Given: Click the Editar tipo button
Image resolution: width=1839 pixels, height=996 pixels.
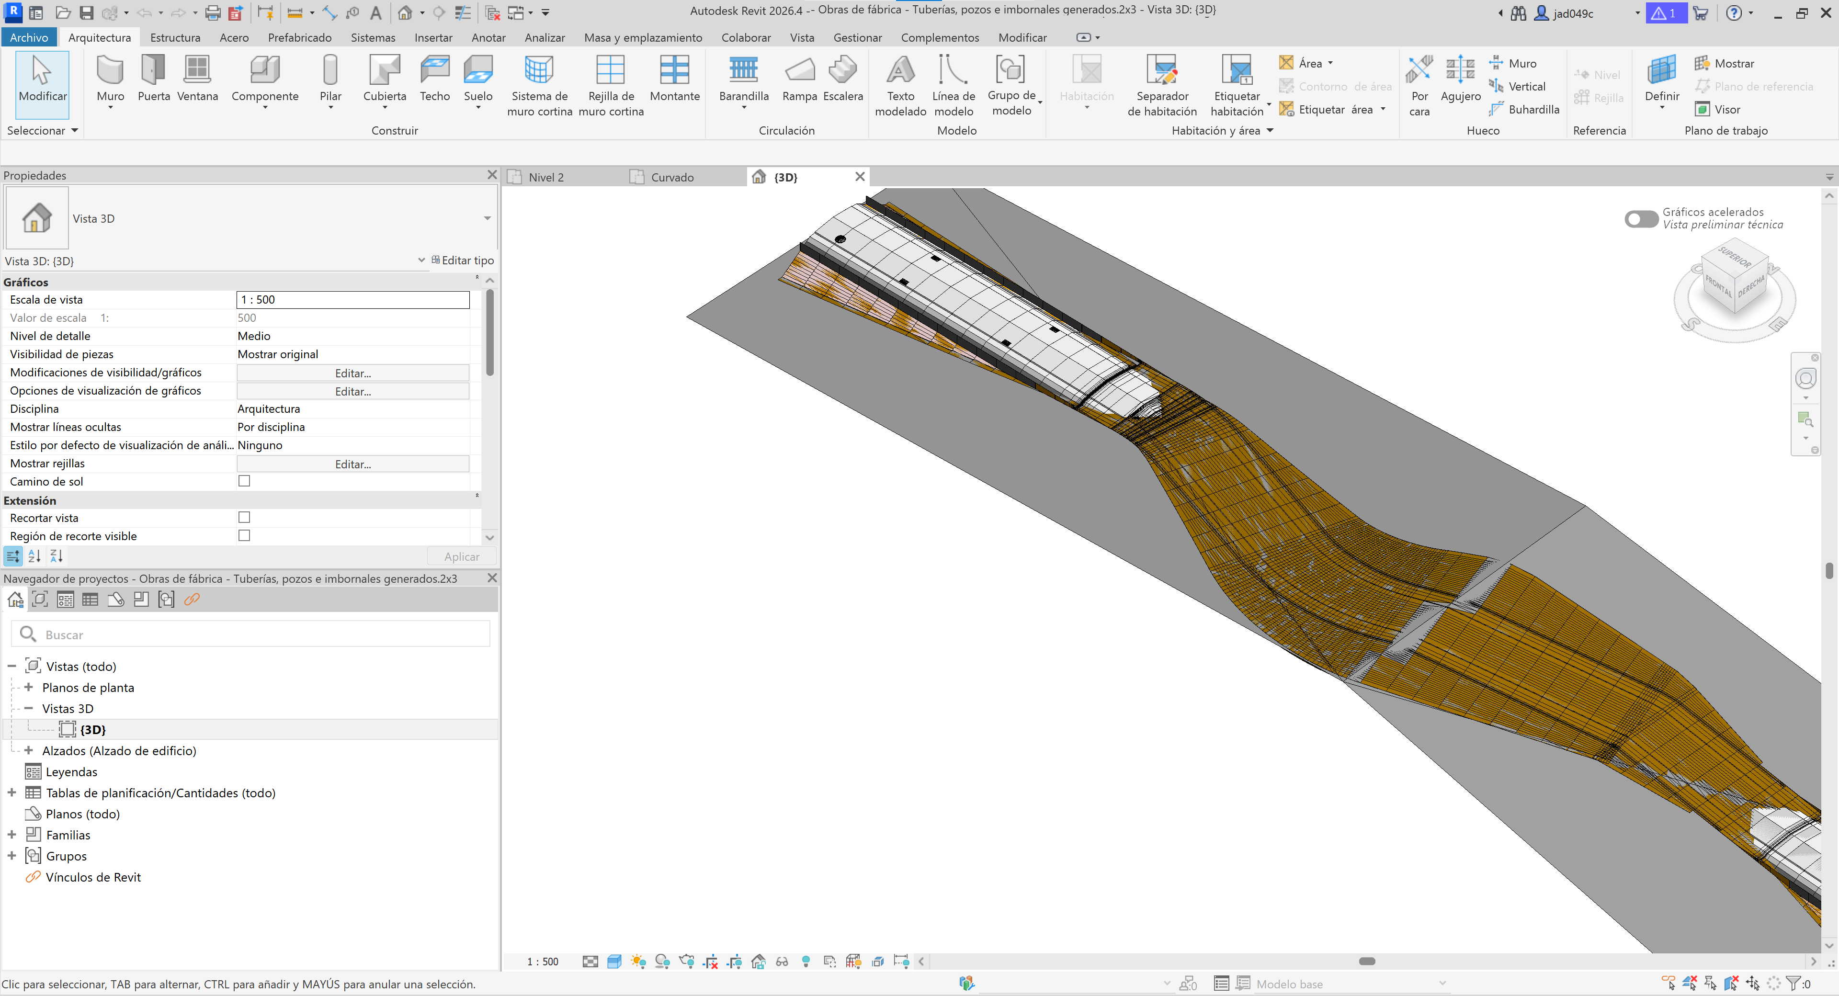Looking at the screenshot, I should 464,260.
